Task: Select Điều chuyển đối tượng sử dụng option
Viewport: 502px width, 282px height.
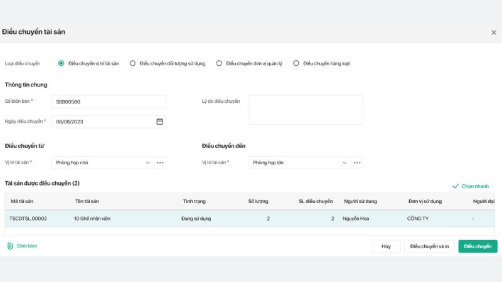Action: point(132,63)
